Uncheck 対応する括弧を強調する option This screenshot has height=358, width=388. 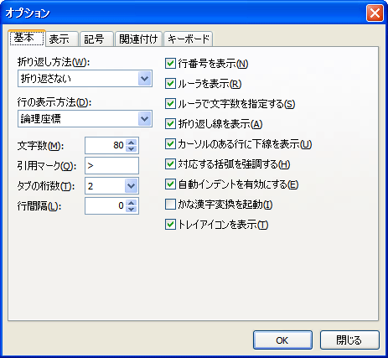(x=170, y=164)
